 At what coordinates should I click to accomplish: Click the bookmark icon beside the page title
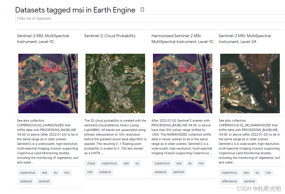pos(142,10)
